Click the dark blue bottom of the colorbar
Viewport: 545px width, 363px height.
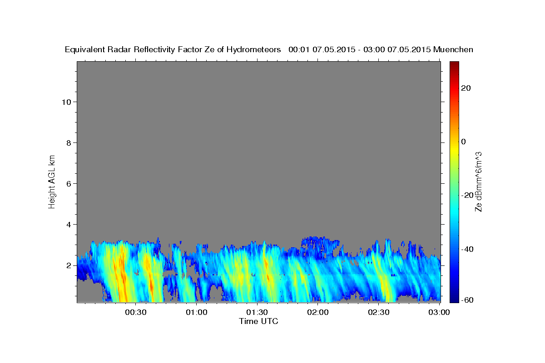pos(454,299)
